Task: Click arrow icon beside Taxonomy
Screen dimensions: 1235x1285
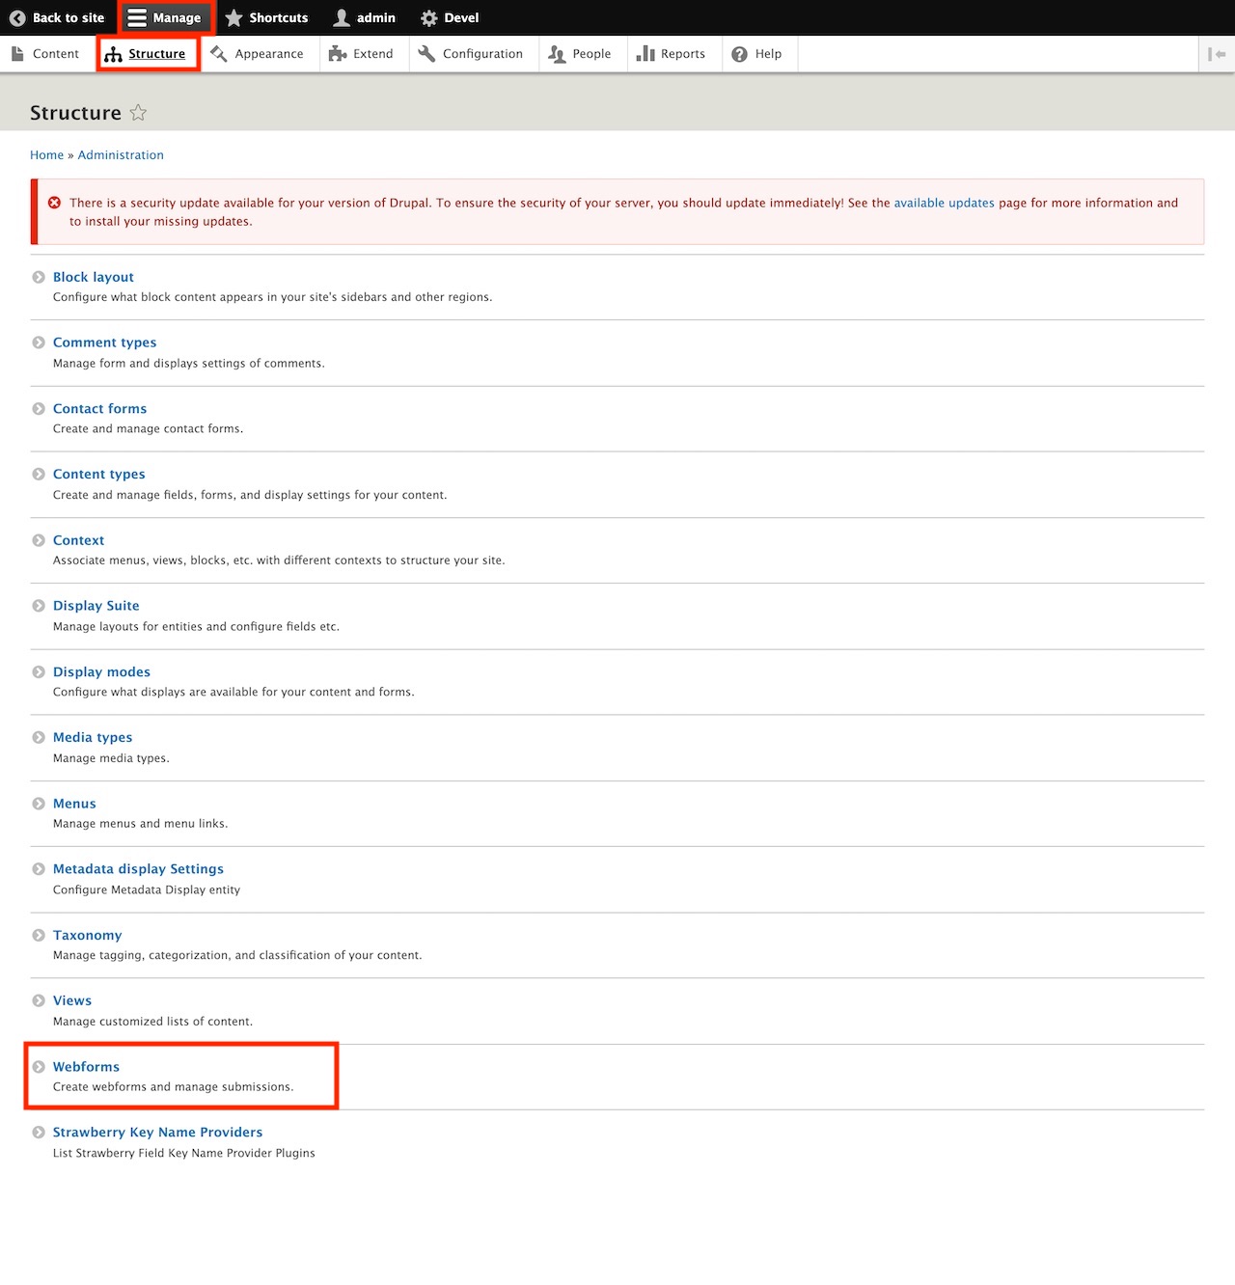Action: pos(39,936)
